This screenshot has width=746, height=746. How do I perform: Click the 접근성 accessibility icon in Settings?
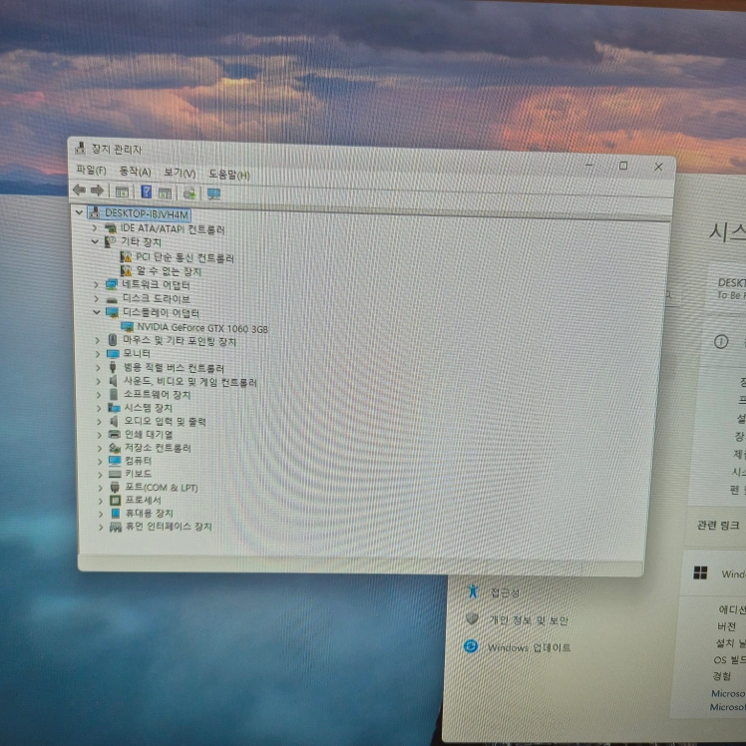[472, 590]
